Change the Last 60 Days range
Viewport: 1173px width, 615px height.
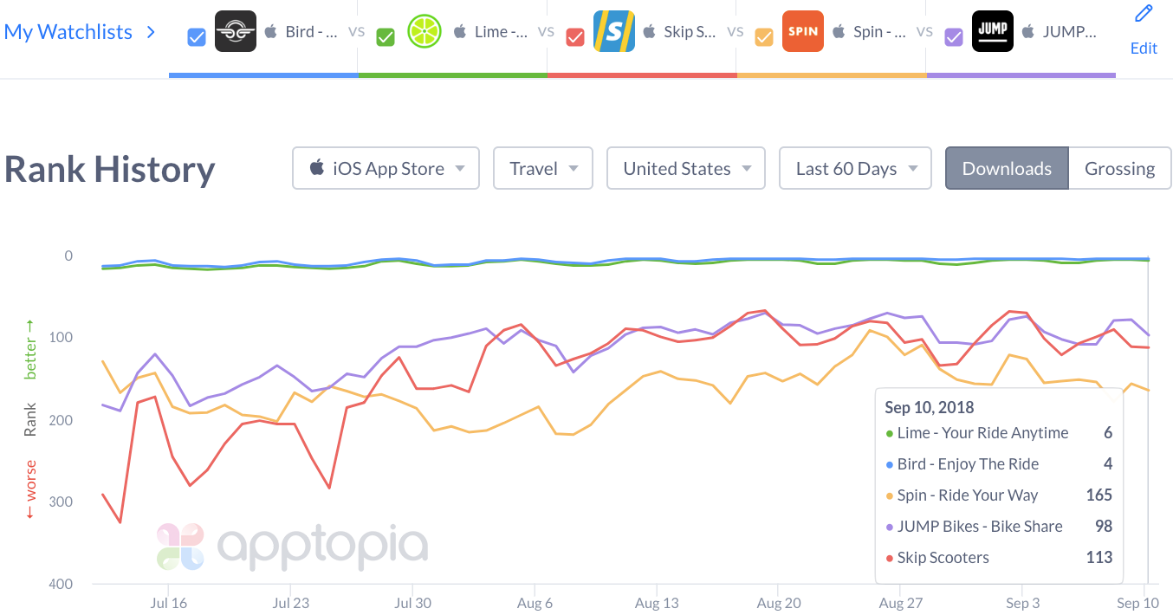click(856, 168)
